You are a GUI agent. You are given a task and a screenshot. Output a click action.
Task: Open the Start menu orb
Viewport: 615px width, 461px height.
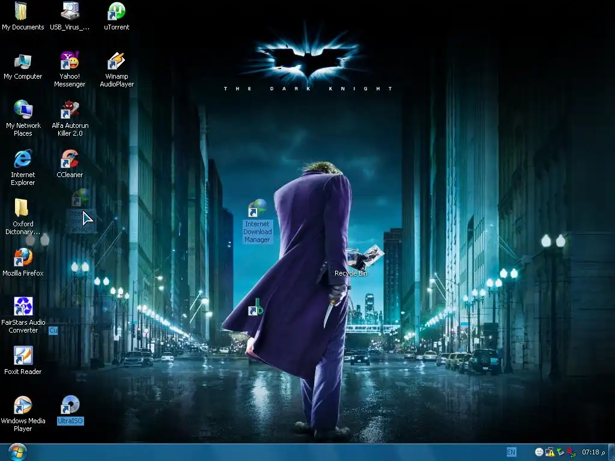tap(17, 452)
